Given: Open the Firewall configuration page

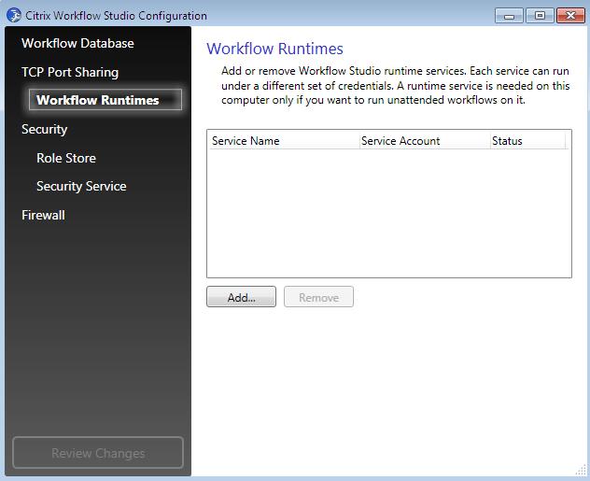Looking at the screenshot, I should pos(43,215).
